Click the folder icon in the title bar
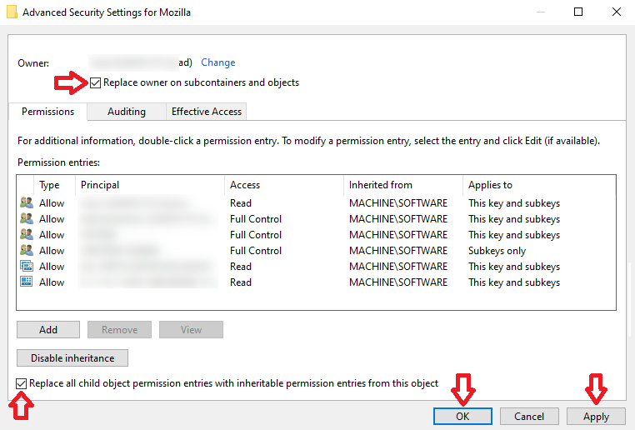The width and height of the screenshot is (635, 430). [11, 12]
